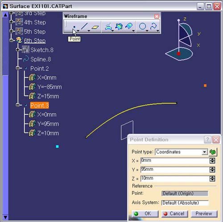Select the Point tool in Wireframe toolbar
The height and width of the screenshot is (222, 223).
[74, 27]
